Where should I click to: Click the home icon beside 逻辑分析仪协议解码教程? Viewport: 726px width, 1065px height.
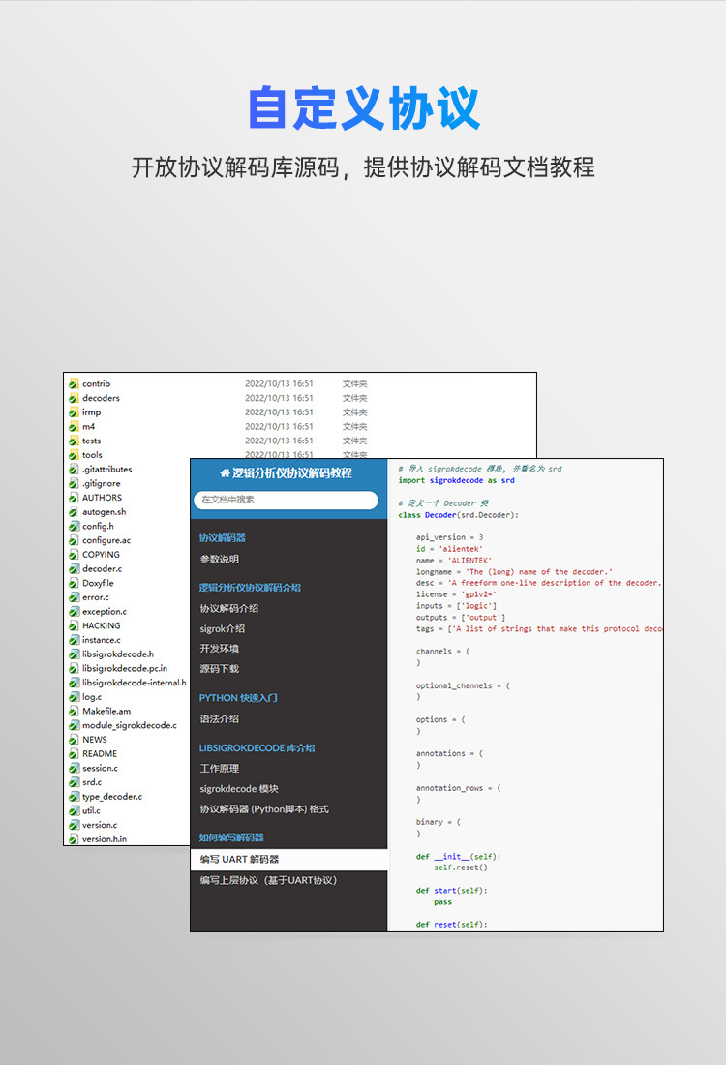coord(225,472)
